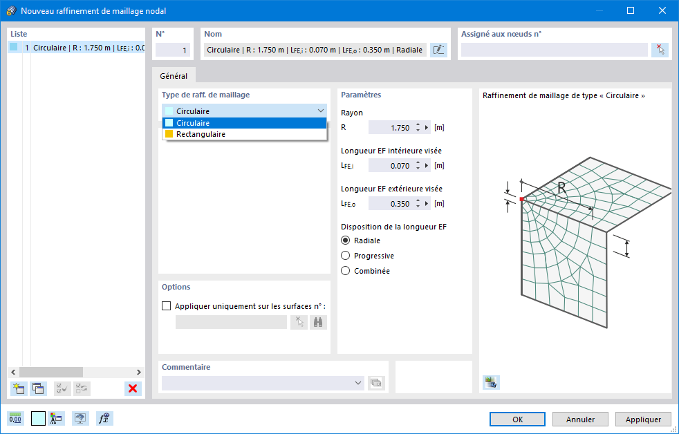
Task: Click the select all check icon under Liste
Action: click(x=62, y=388)
